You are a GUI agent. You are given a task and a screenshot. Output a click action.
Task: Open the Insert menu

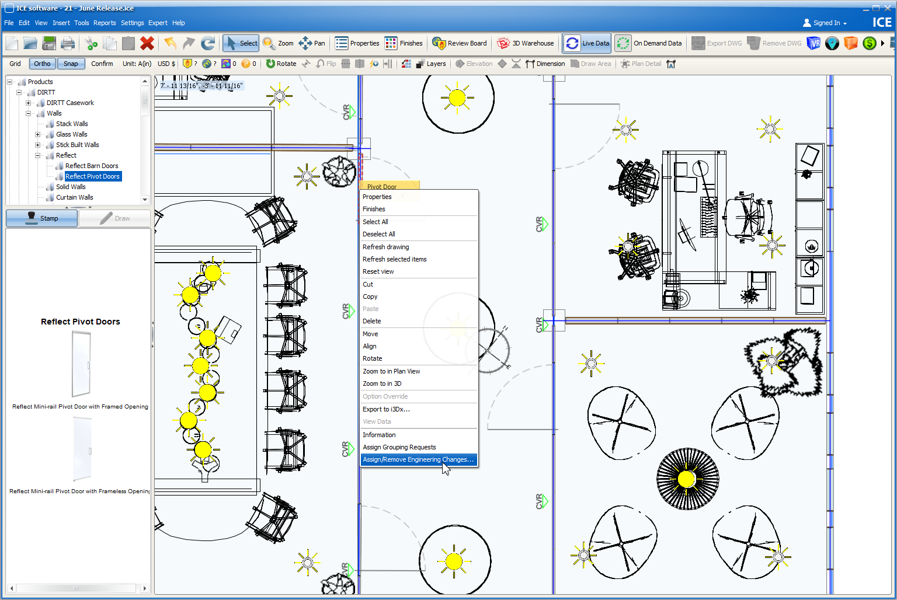(x=61, y=23)
